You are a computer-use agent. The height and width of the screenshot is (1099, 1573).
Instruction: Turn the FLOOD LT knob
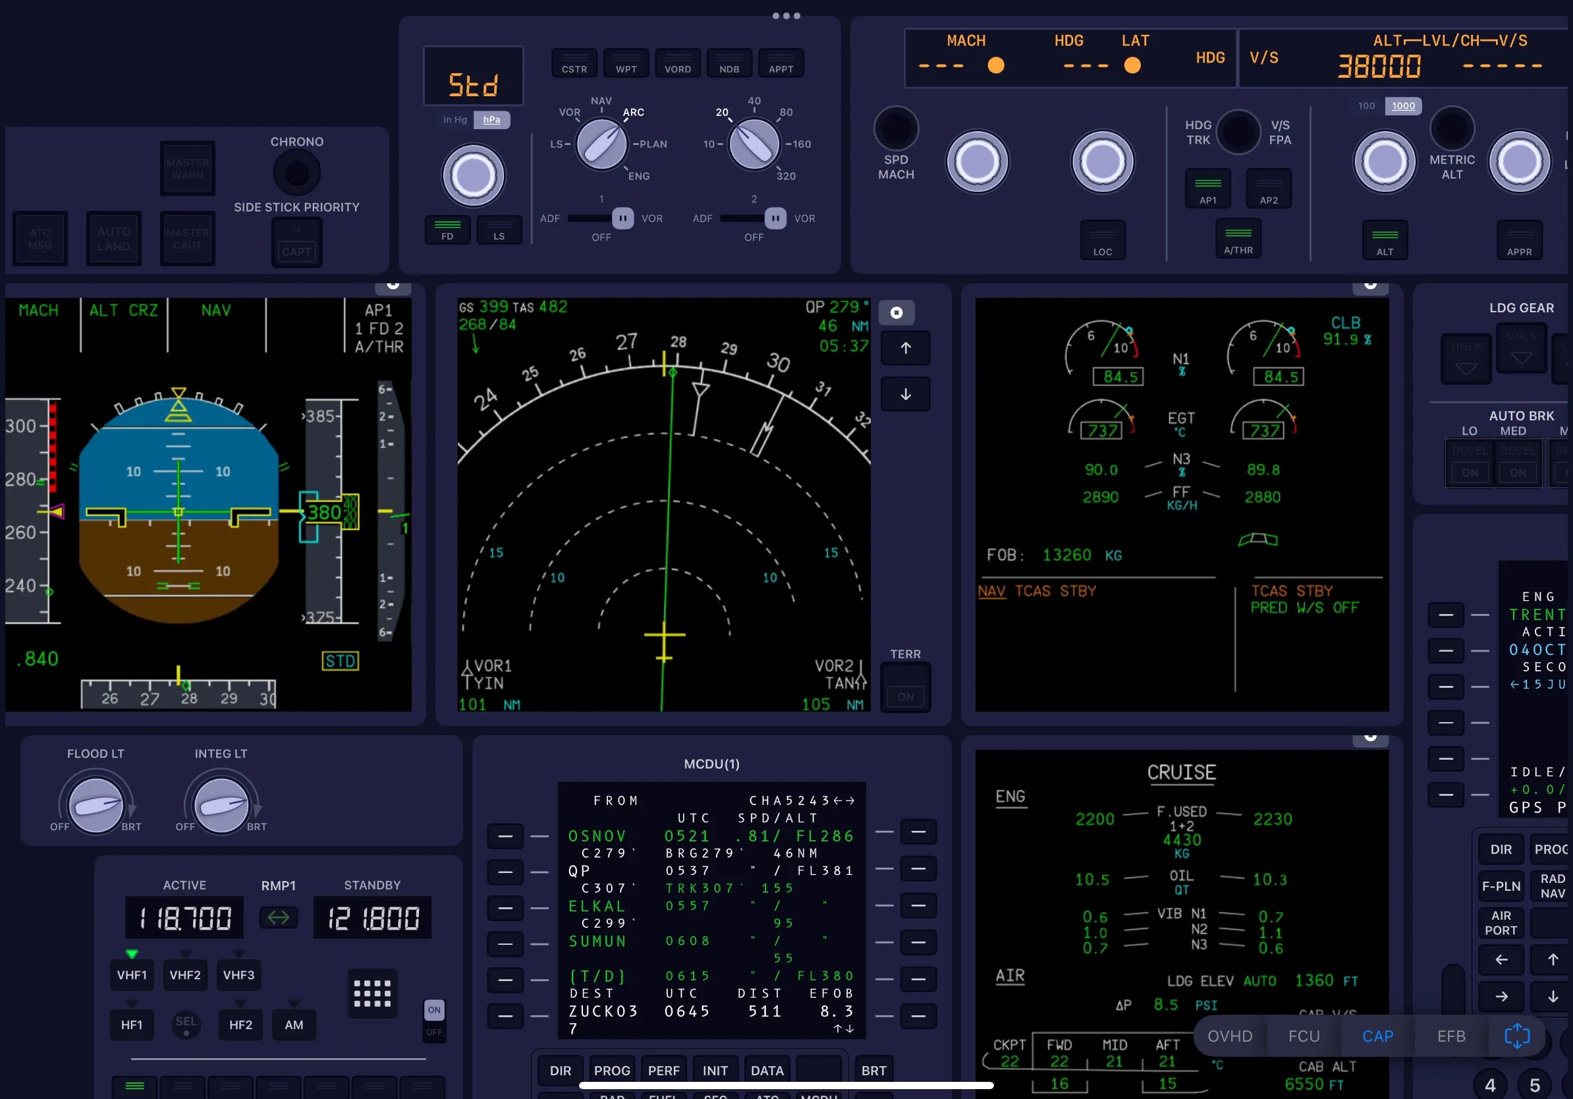[x=96, y=805]
